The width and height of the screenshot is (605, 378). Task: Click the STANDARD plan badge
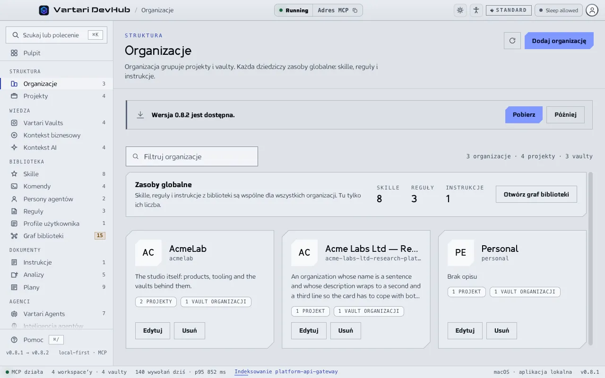(x=509, y=10)
